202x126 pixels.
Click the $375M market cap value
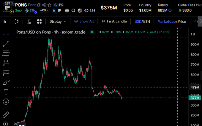pos(109,8)
